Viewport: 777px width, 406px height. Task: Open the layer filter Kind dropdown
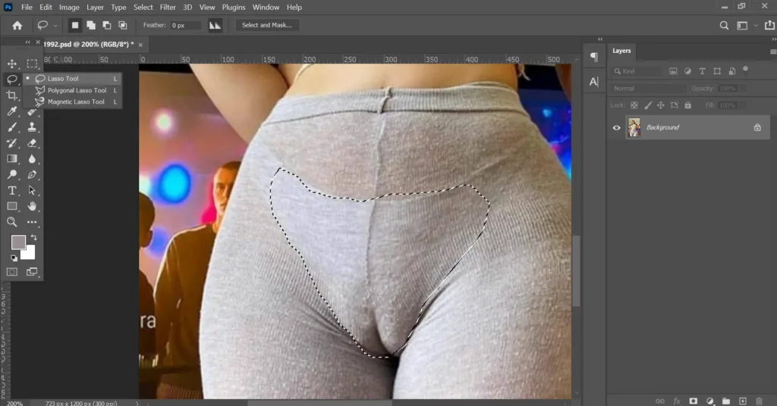[641, 71]
